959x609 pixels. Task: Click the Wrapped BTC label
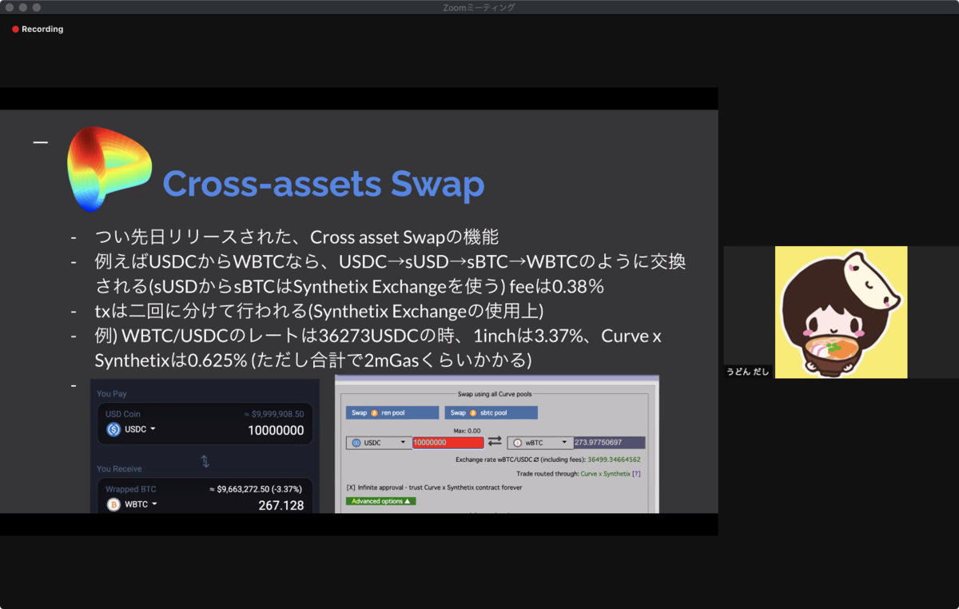point(131,489)
